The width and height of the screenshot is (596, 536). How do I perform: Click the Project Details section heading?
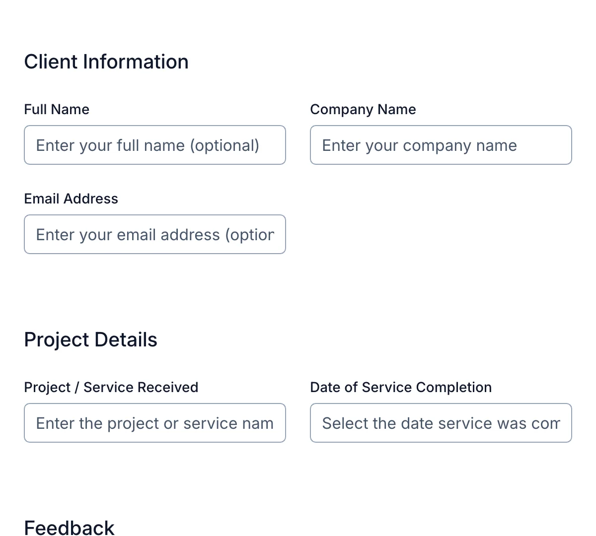pyautogui.click(x=90, y=339)
